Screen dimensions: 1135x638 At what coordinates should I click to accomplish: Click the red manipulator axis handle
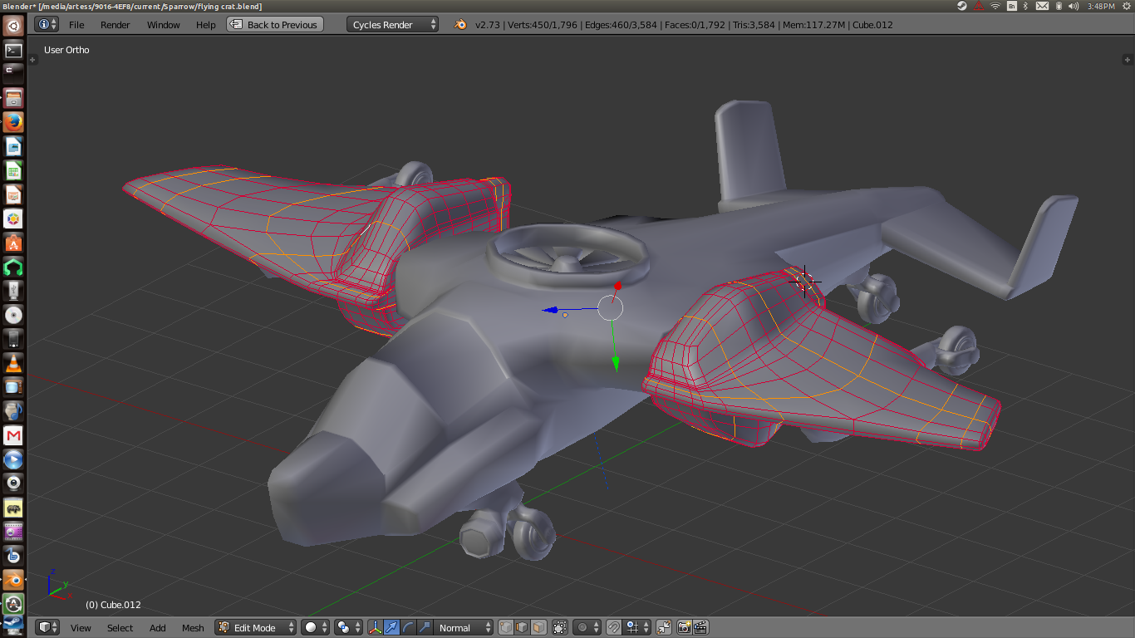617,286
